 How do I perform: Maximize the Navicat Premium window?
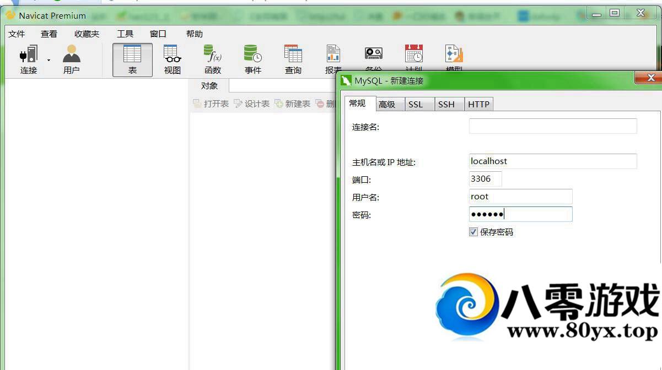[615, 13]
